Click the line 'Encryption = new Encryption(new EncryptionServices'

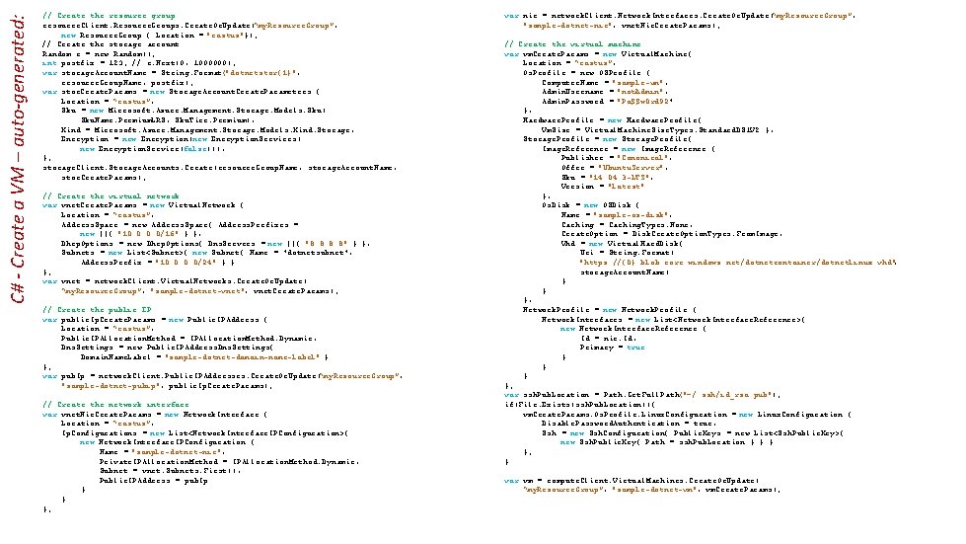(181, 139)
